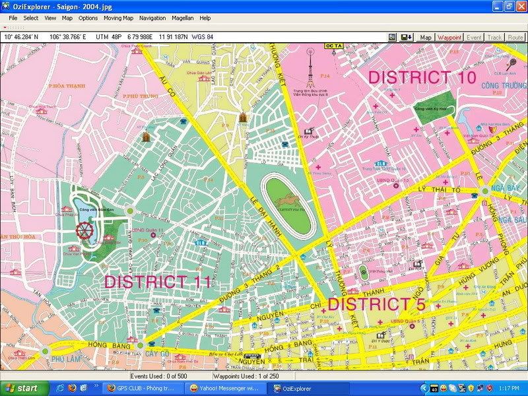Click the map image icon in toolbar
Viewport: 528px width, 396px height.
pos(392,38)
